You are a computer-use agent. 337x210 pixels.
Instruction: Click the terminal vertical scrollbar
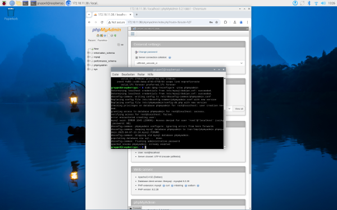(x=225, y=128)
